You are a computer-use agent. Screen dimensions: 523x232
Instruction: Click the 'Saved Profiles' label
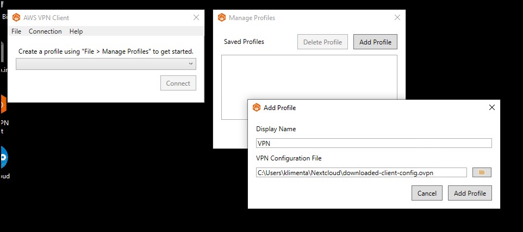click(x=244, y=42)
